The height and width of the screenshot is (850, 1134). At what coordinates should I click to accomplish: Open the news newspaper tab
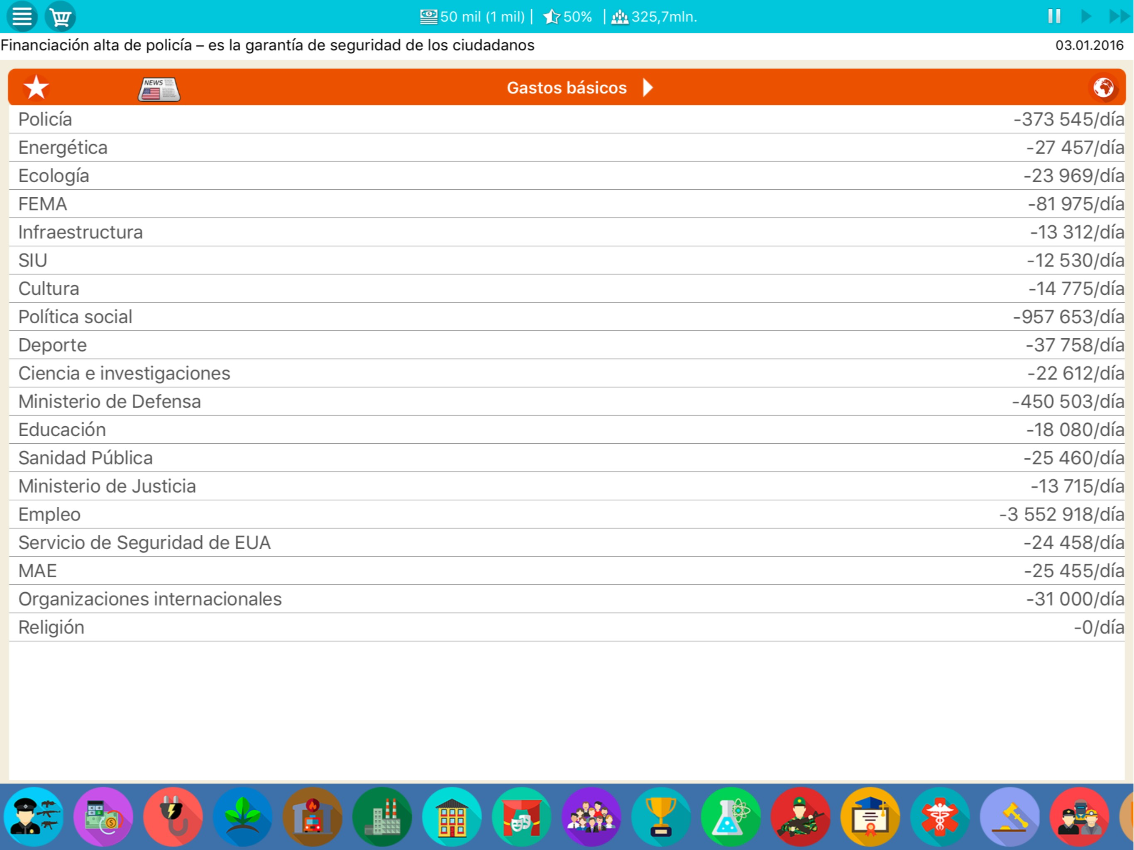(159, 89)
